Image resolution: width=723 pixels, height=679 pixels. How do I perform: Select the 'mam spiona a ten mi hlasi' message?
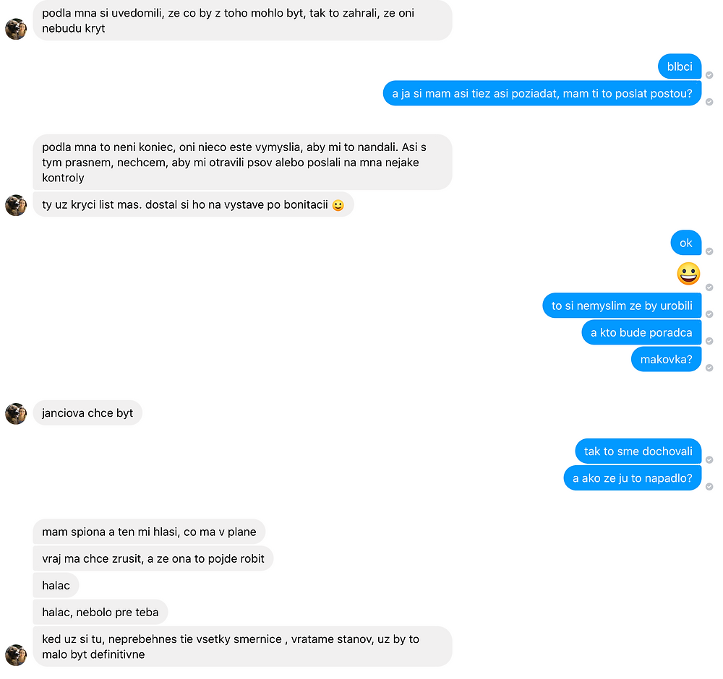tap(149, 532)
